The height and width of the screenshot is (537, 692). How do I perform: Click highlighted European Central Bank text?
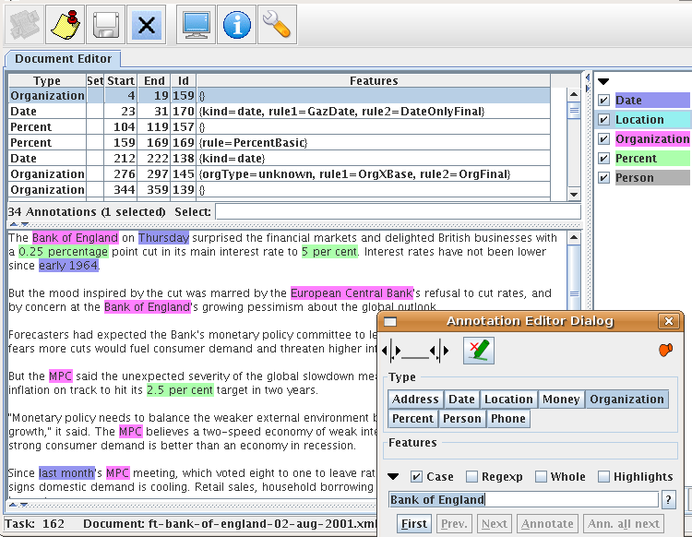(x=352, y=293)
